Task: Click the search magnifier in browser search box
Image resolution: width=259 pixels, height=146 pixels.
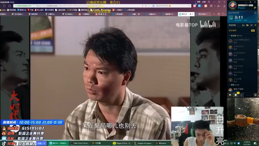Action: click(189, 6)
